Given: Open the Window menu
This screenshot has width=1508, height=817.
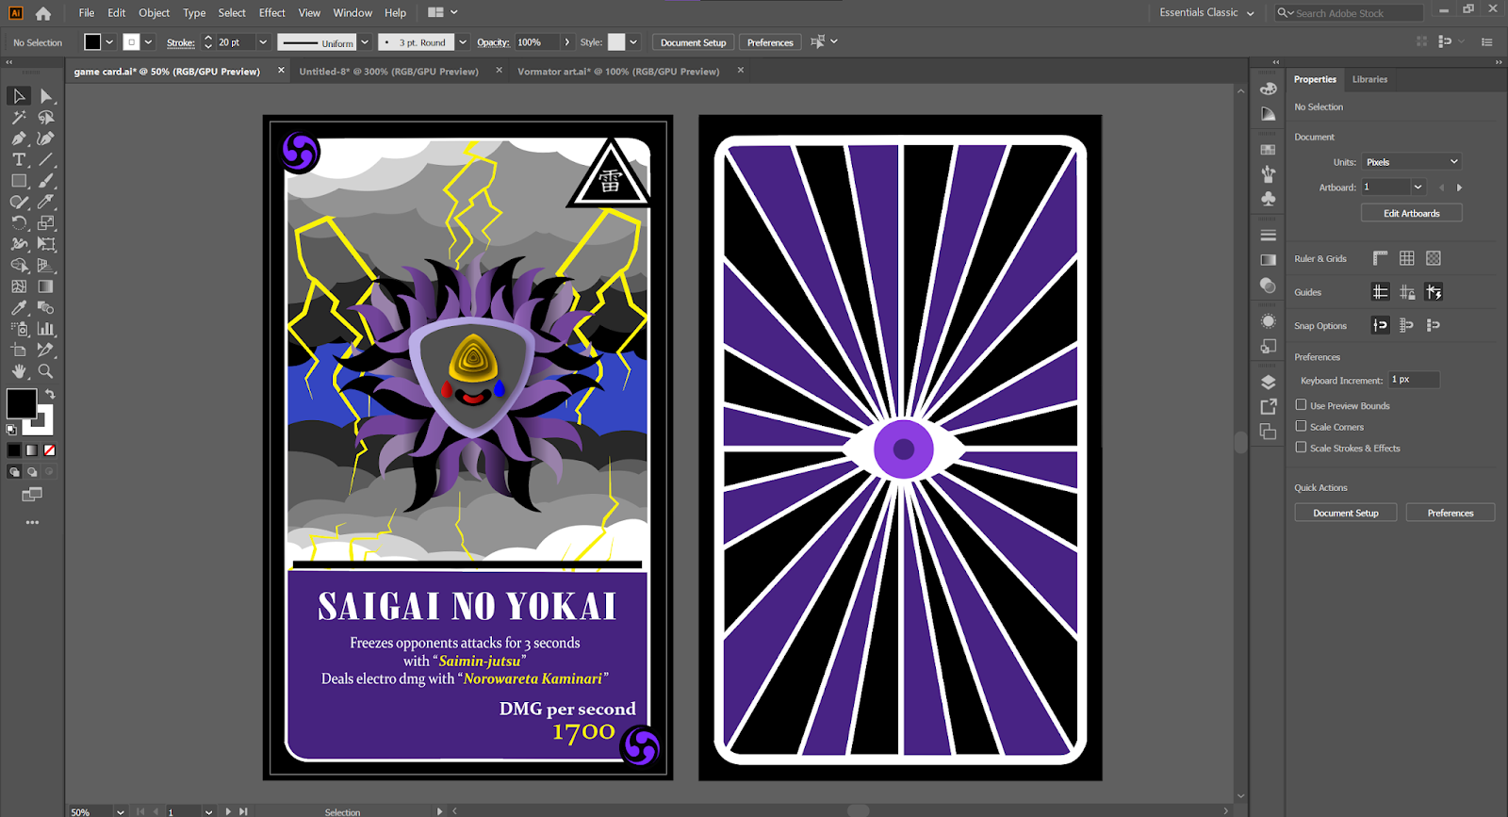Looking at the screenshot, I should pos(352,13).
